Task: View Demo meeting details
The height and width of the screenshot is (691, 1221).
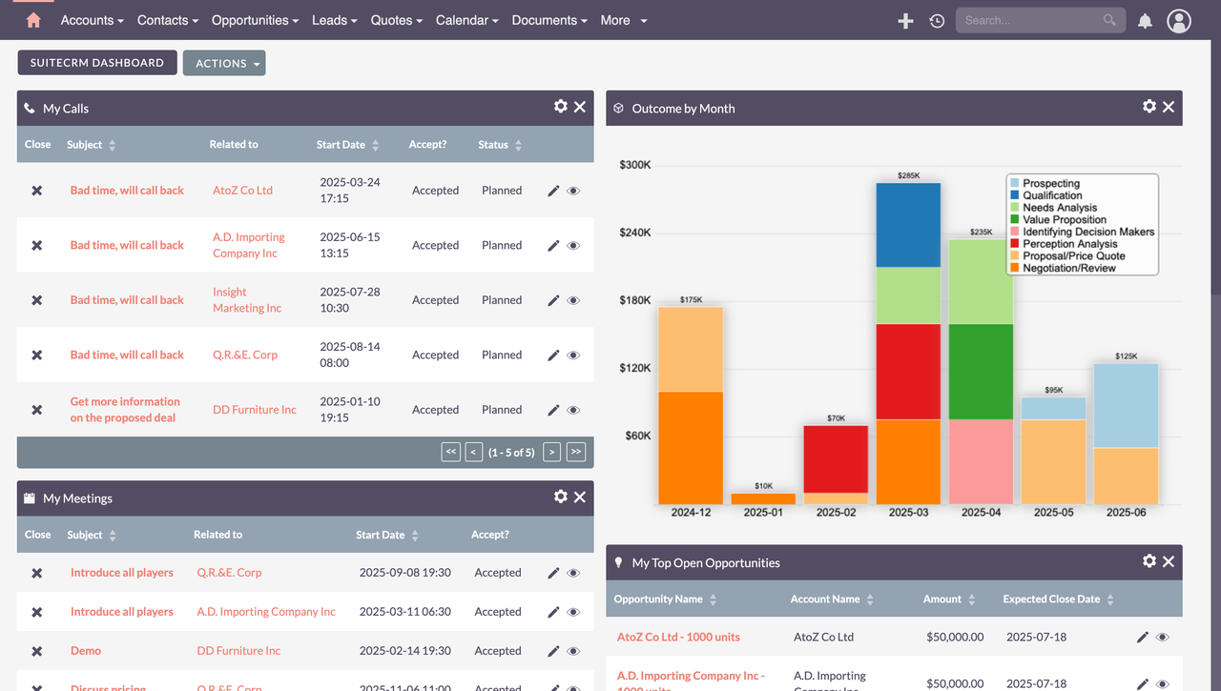Action: [x=573, y=651]
